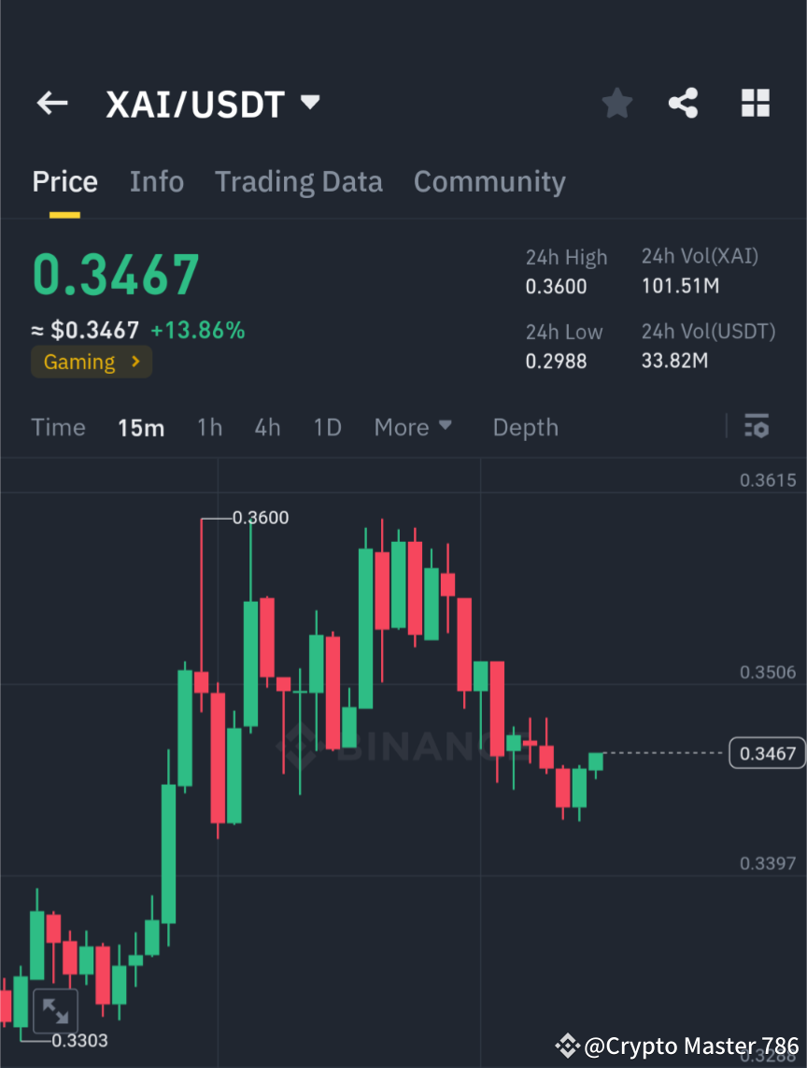Enable the 1D candle interval
Screen dimensions: 807x1068
[x=327, y=427]
